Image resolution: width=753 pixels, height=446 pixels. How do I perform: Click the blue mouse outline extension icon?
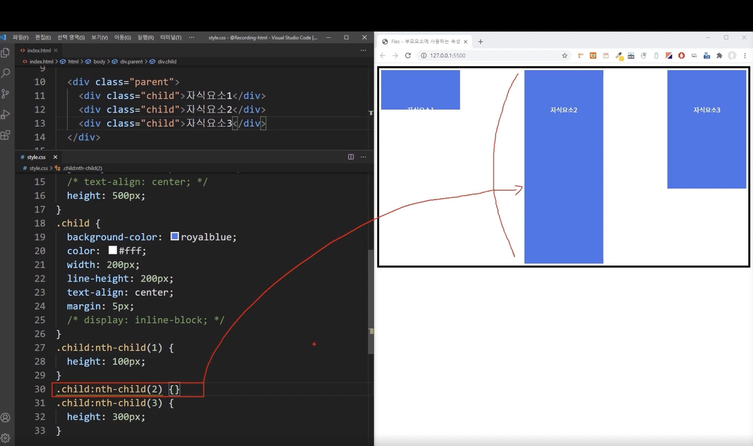[657, 56]
